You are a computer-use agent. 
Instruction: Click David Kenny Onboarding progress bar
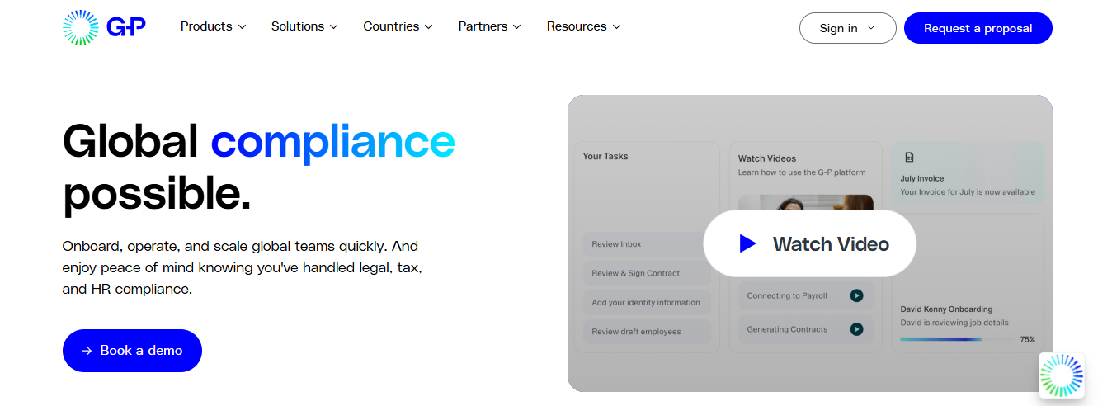958,339
